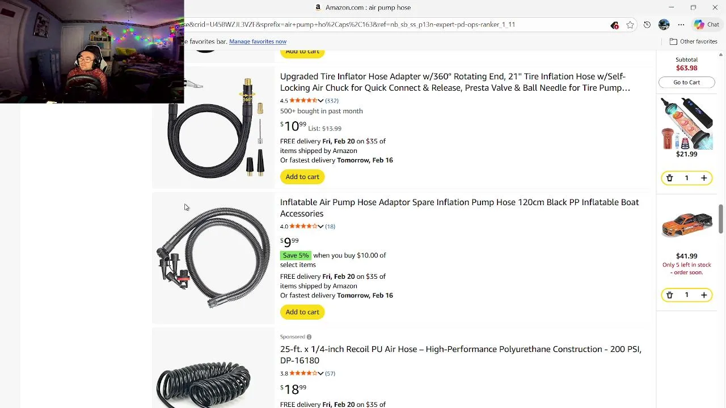Click the profile avatar icon
The height and width of the screenshot is (408, 726).
pyautogui.click(x=664, y=25)
